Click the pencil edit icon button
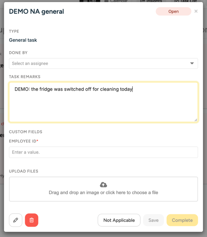207x237 pixels. [x=16, y=220]
